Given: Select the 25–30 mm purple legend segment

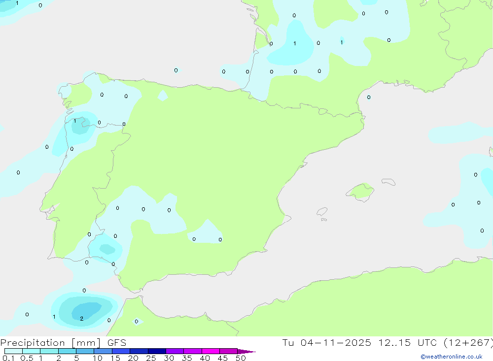Looking at the screenshot, I should (x=157, y=351).
